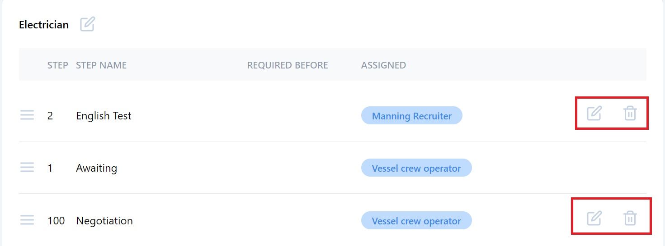The width and height of the screenshot is (665, 246).
Task: Click Vessel crew operator badge in Awaiting row
Action: [416, 168]
